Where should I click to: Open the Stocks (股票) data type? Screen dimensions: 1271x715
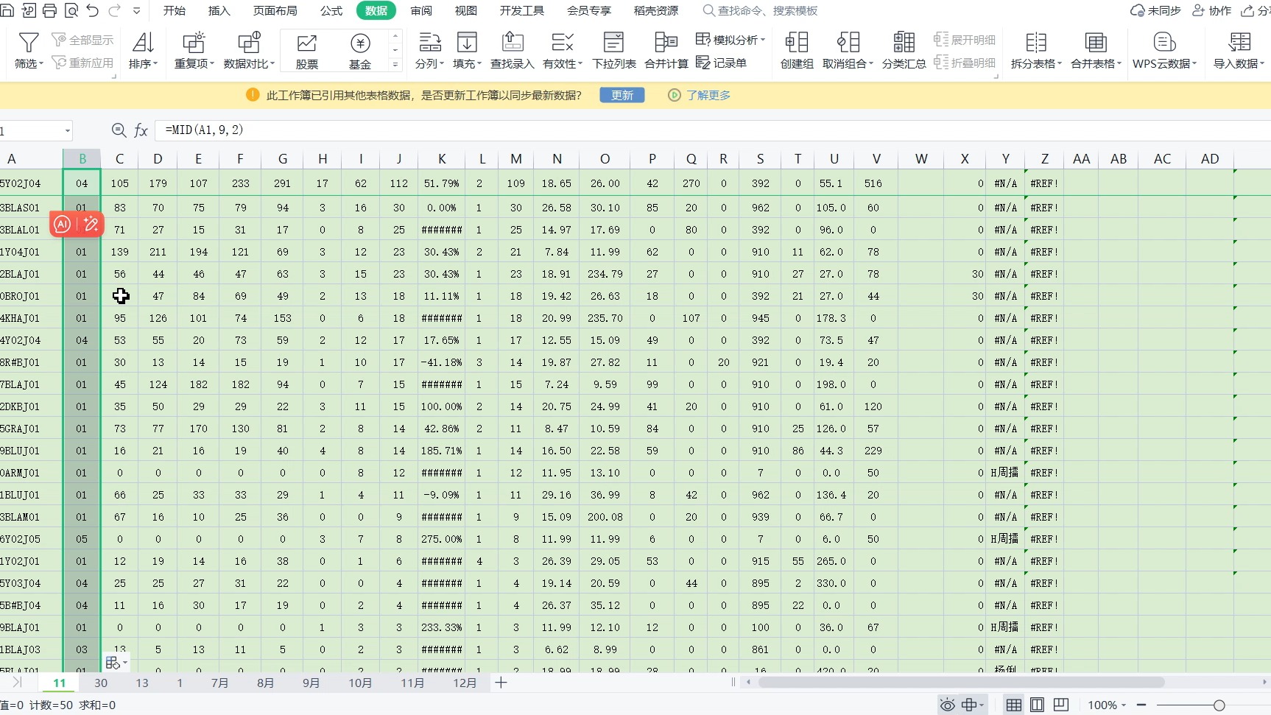point(306,50)
